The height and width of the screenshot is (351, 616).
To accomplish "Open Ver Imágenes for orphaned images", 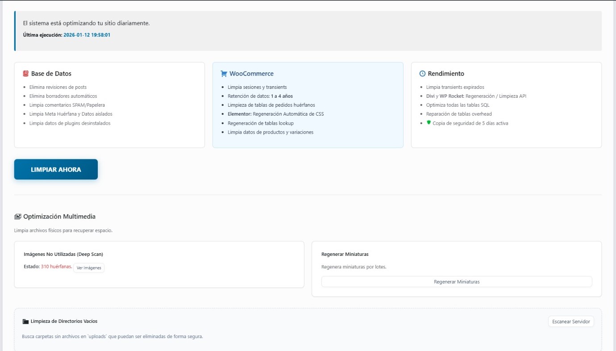I will pyautogui.click(x=89, y=267).
